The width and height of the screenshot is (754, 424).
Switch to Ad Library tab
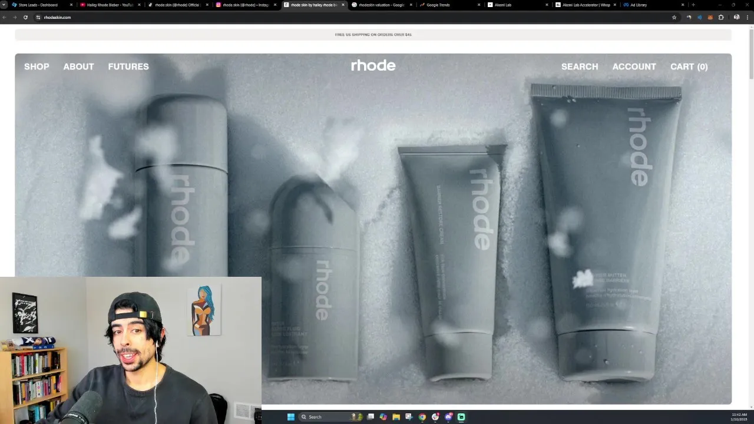(x=654, y=5)
